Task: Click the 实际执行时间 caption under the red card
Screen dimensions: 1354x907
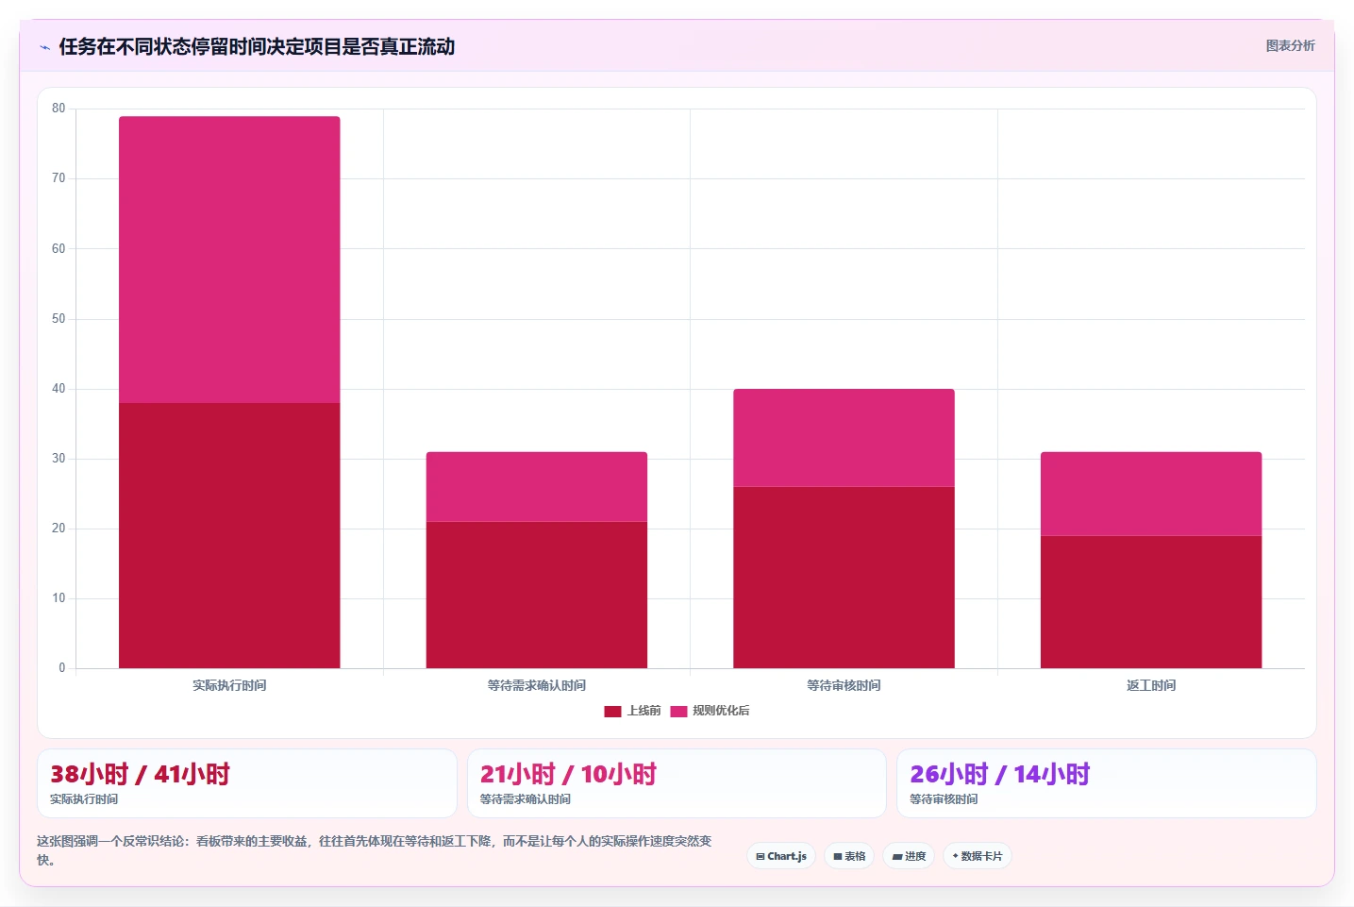Action: click(x=84, y=799)
